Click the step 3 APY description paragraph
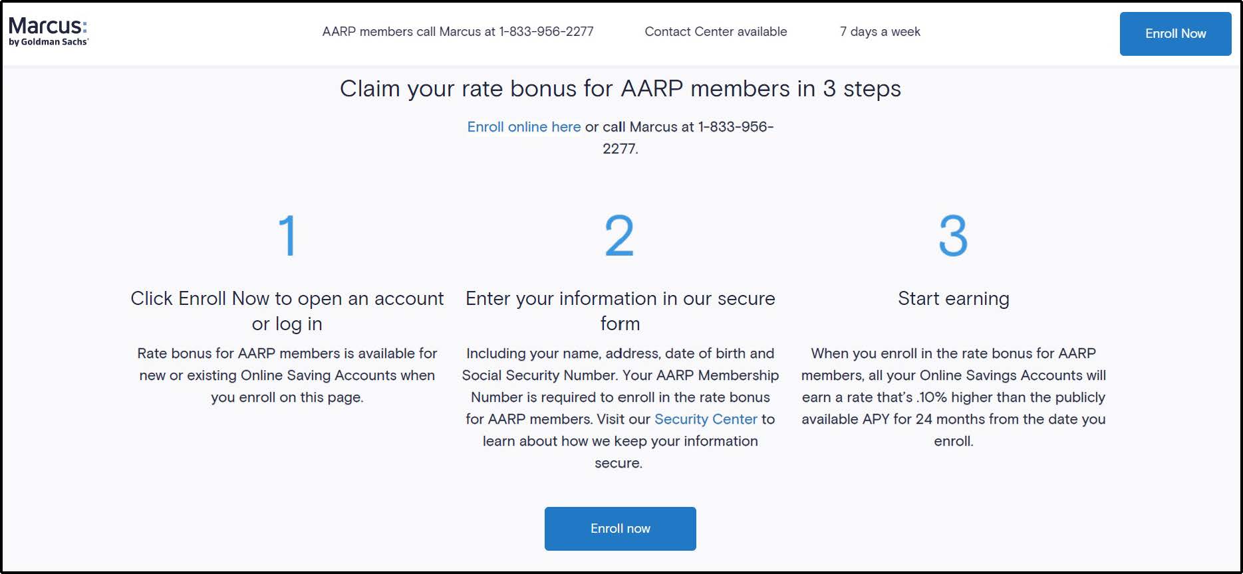The image size is (1243, 574). [953, 397]
